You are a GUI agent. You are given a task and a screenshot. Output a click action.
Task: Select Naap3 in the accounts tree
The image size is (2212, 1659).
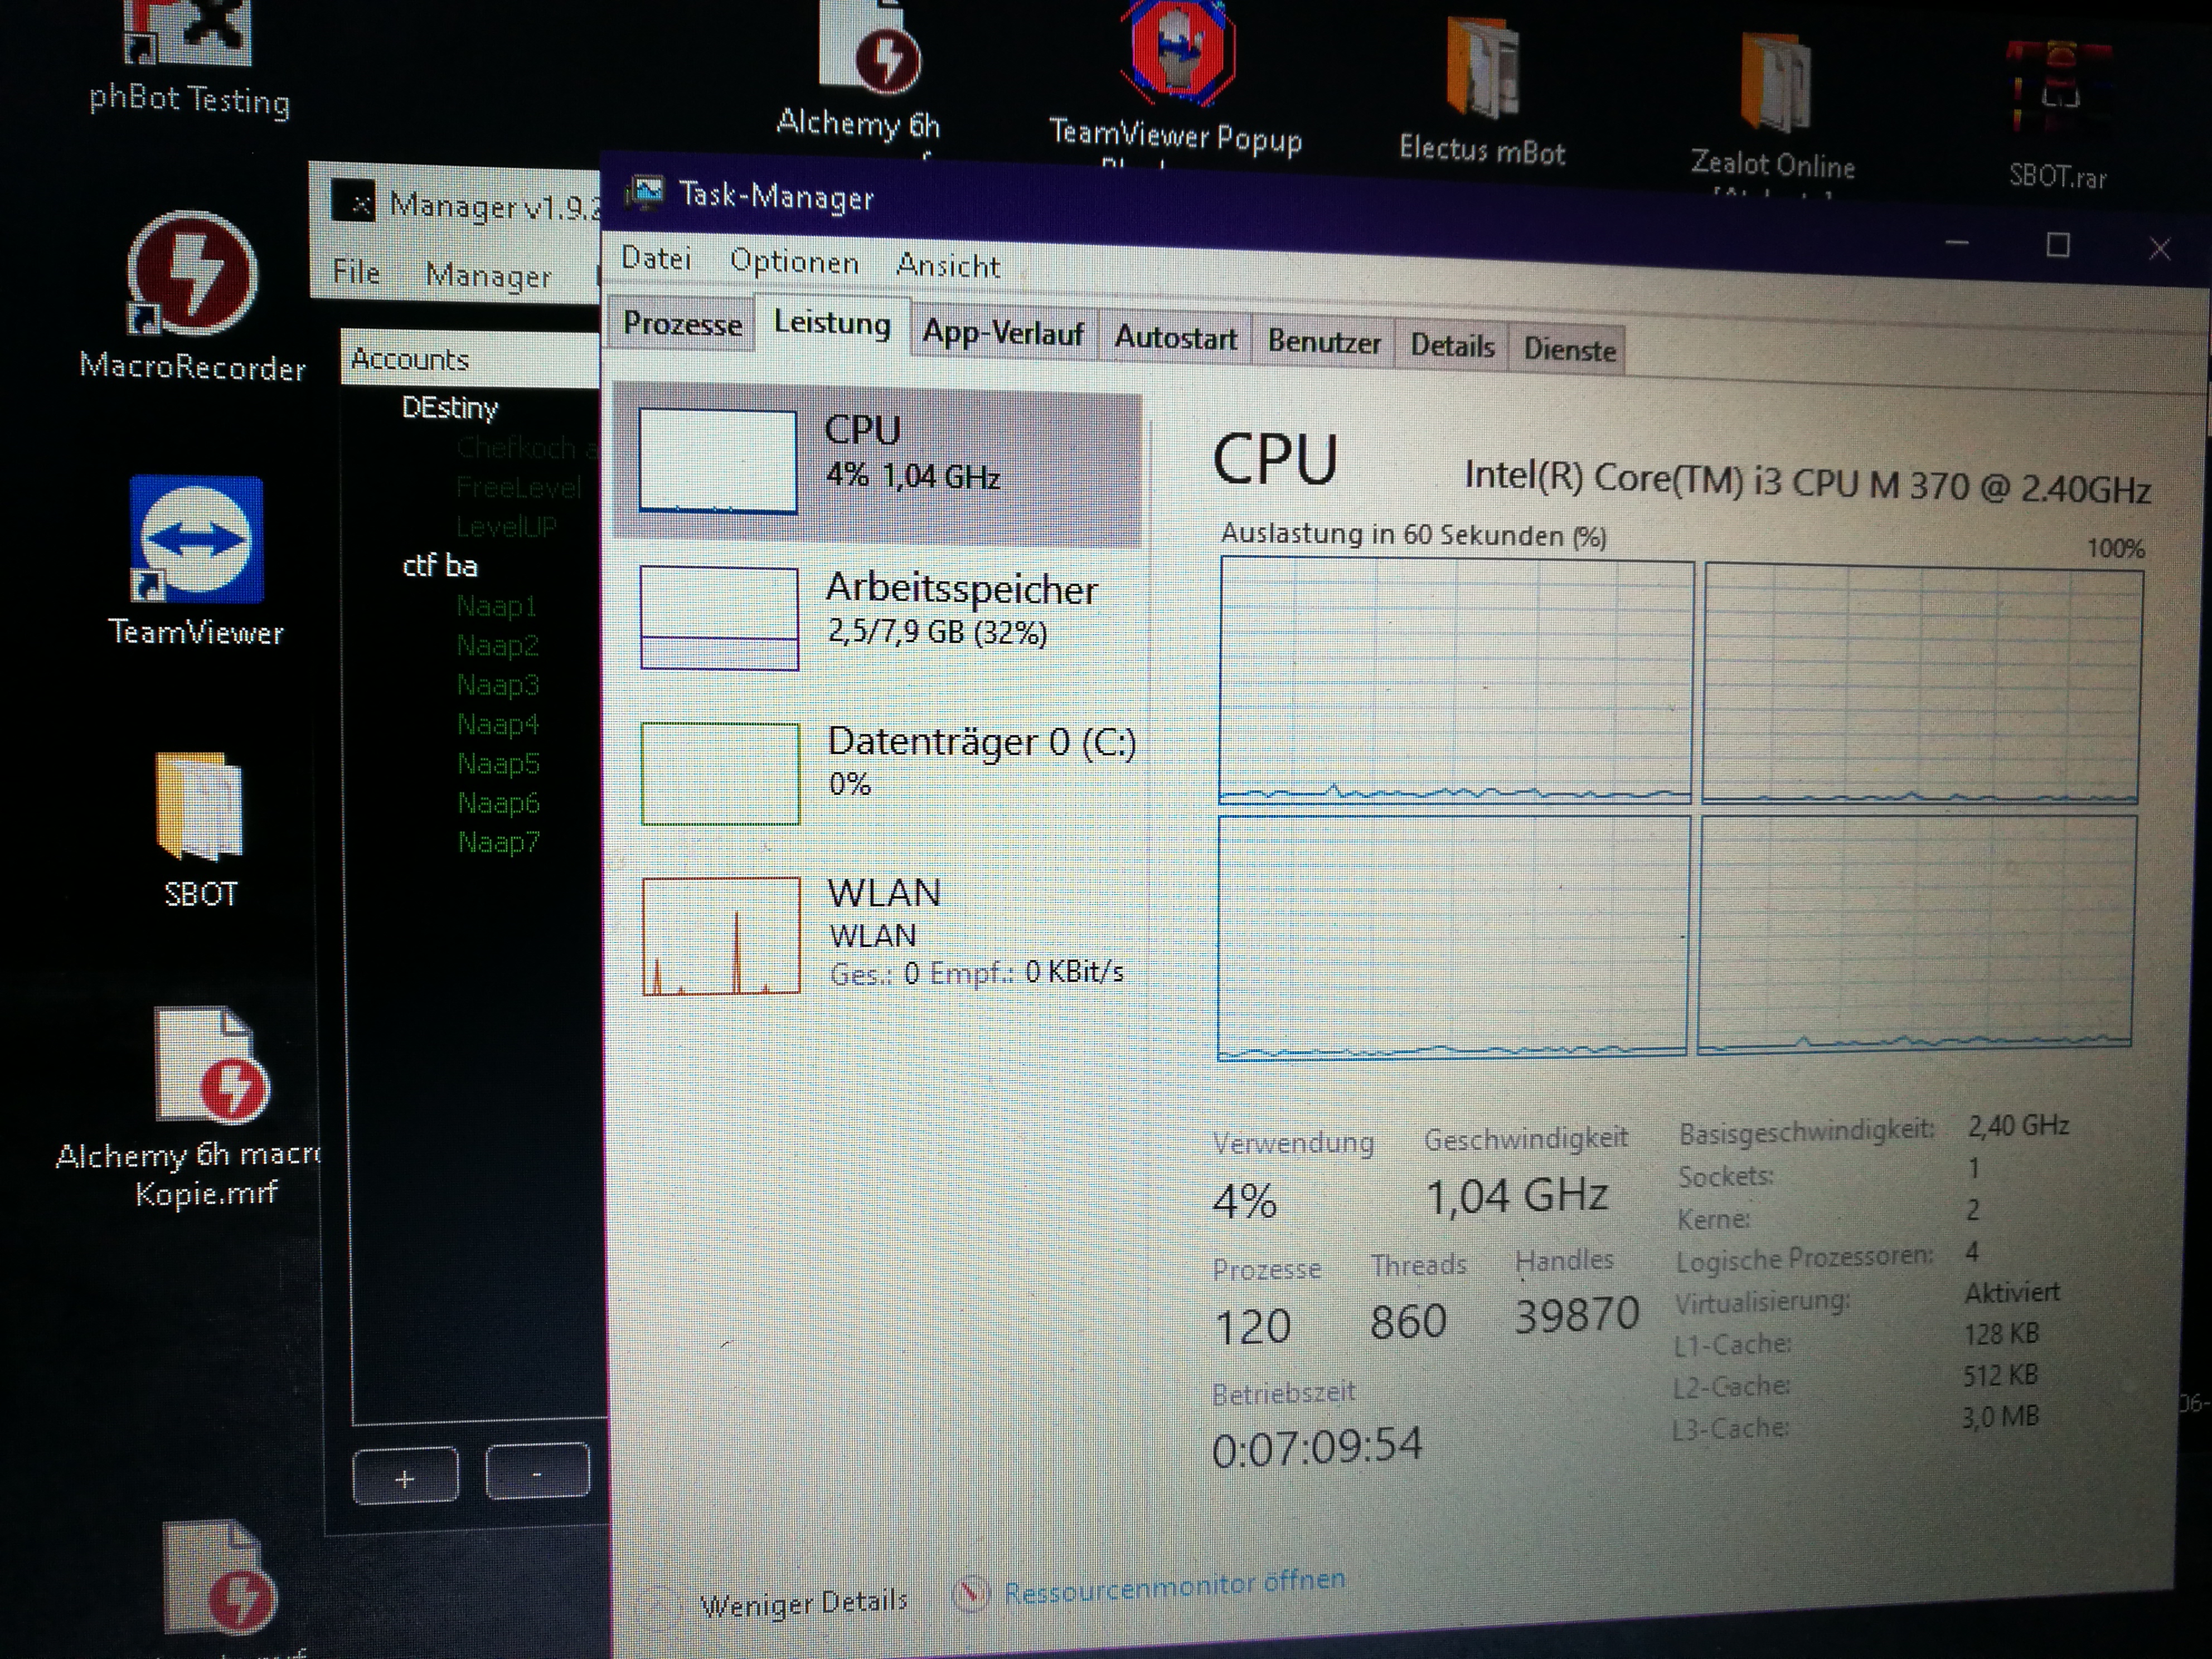click(497, 685)
